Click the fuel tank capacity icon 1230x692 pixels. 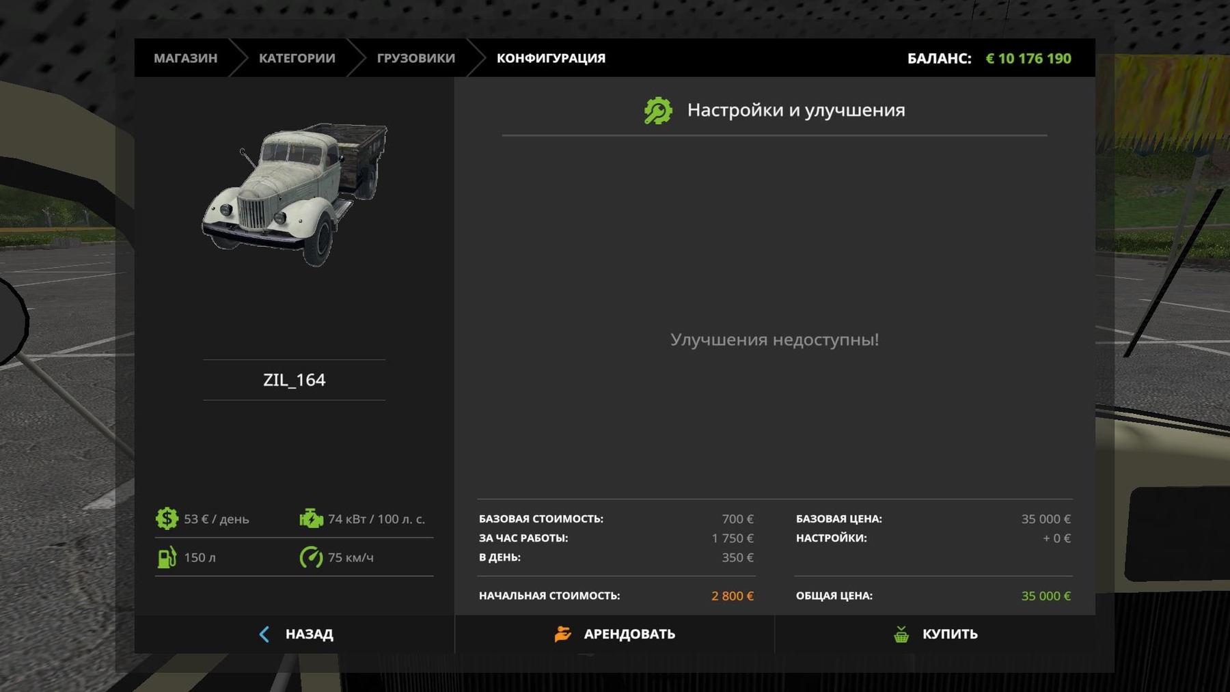[167, 557]
